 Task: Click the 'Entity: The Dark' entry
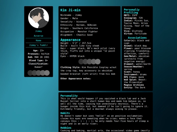(135, 88)
